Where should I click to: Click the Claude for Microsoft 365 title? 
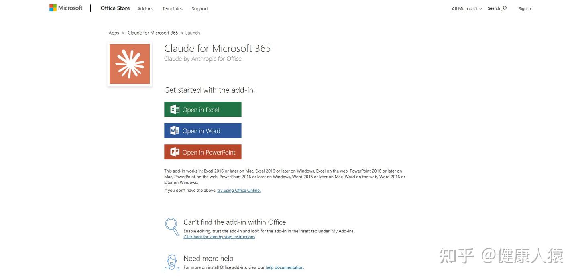[218, 48]
